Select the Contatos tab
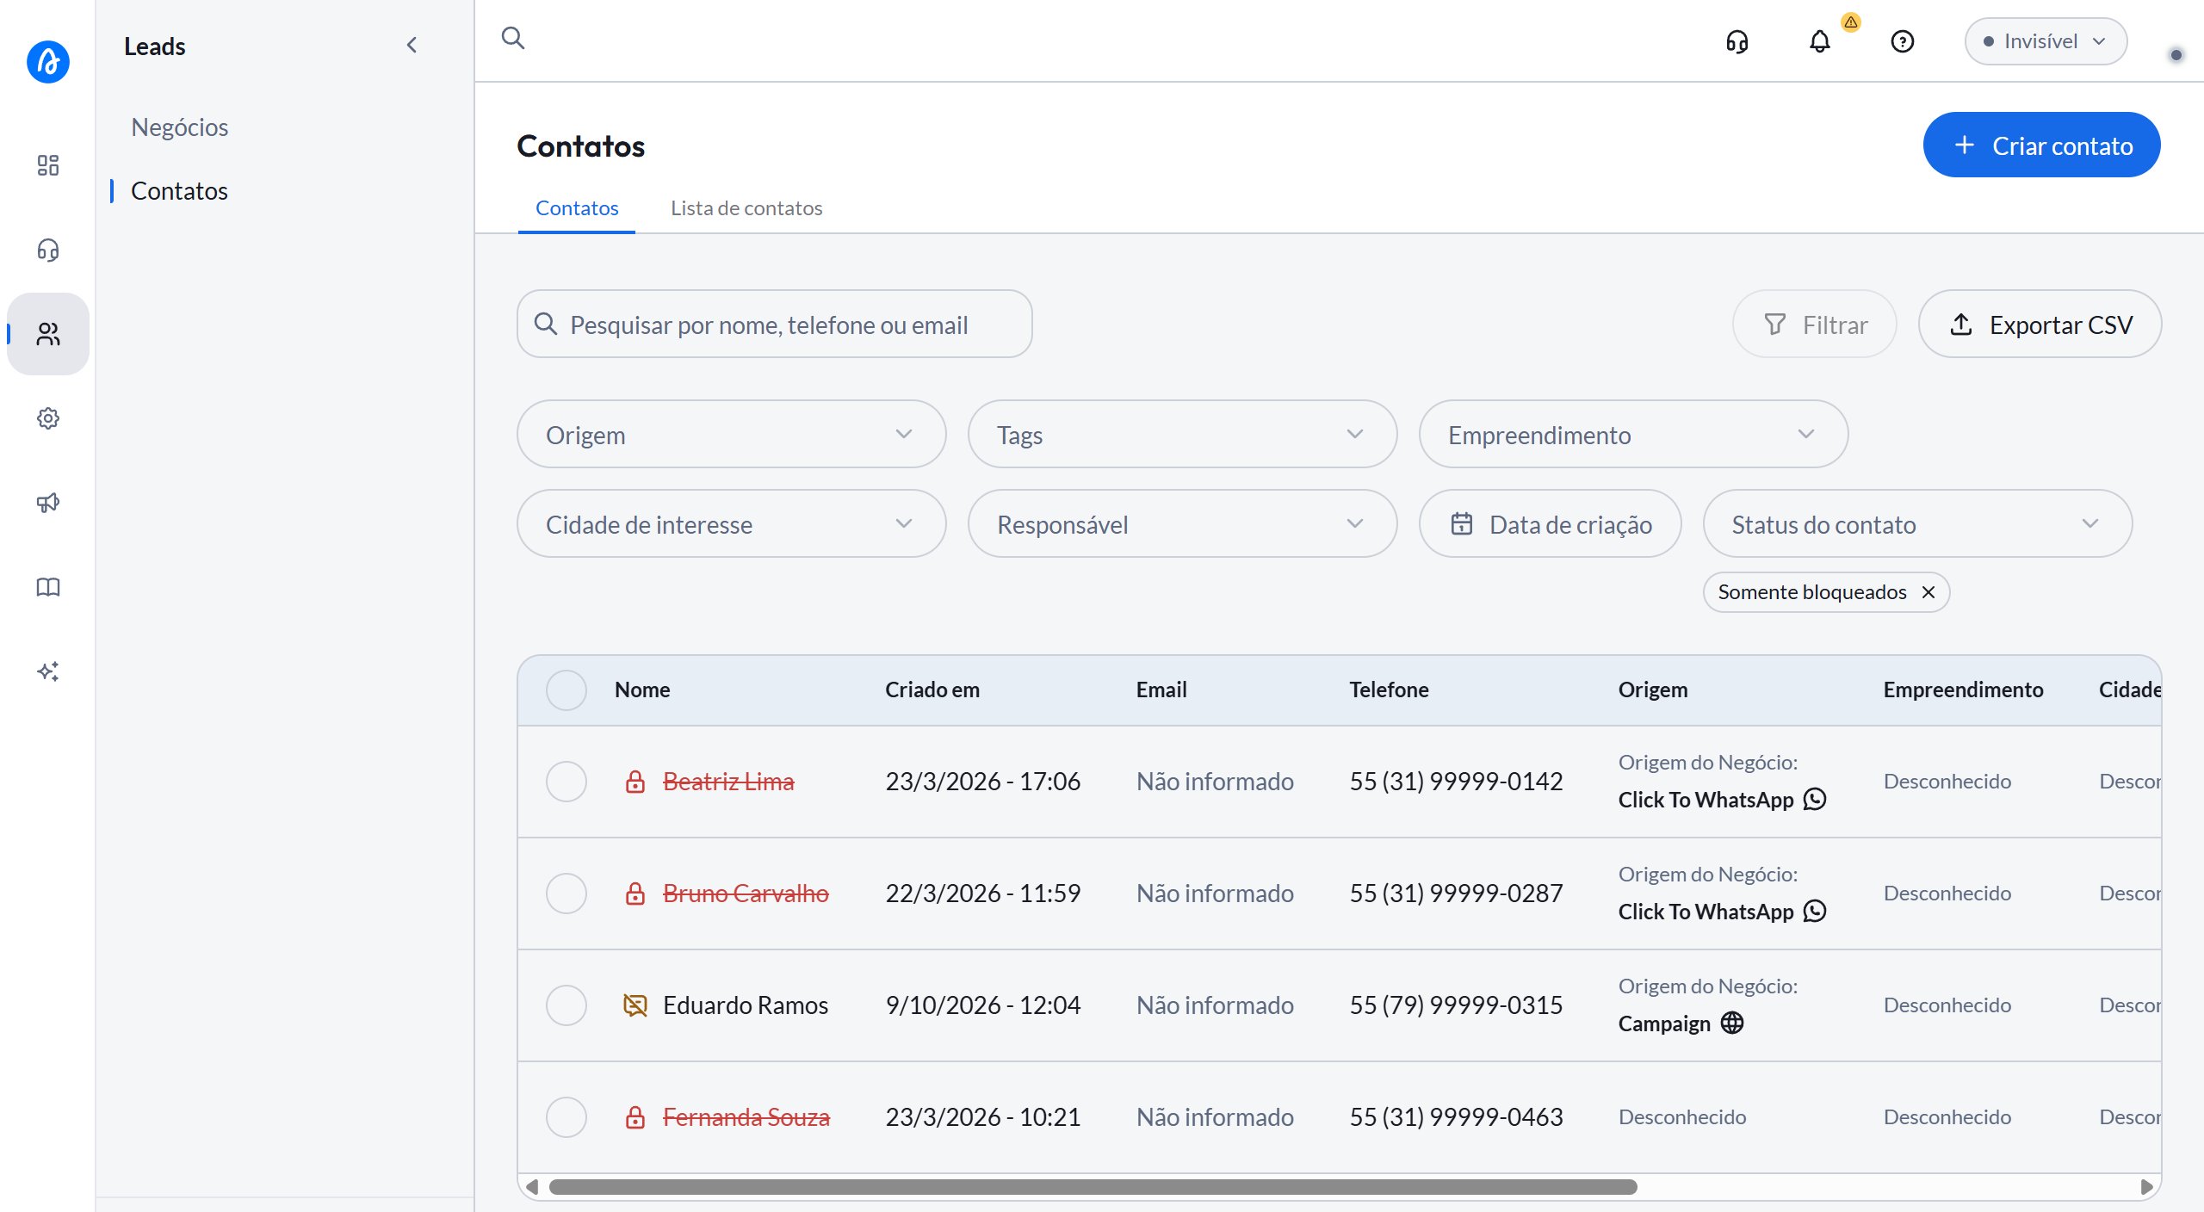 pyautogui.click(x=577, y=208)
